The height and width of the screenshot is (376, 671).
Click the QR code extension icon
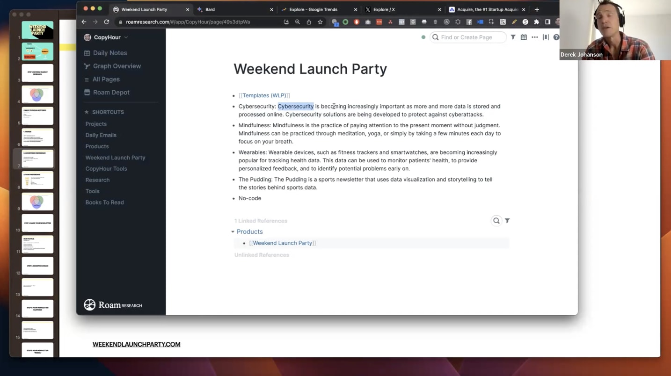click(x=503, y=22)
